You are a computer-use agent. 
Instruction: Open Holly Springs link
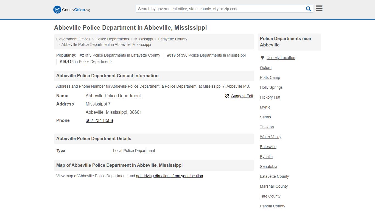(271, 87)
